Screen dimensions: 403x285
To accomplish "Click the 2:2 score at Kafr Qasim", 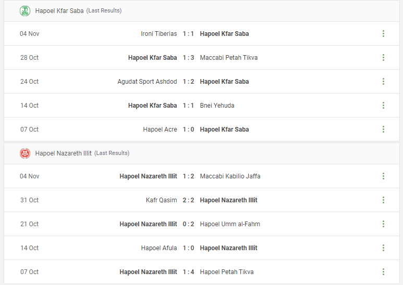I will 188,200.
